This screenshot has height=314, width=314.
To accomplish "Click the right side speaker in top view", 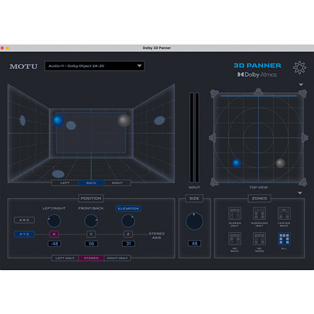I will [305, 138].
